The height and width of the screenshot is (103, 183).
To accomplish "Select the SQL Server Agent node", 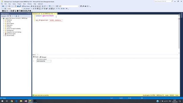I will (11, 34).
